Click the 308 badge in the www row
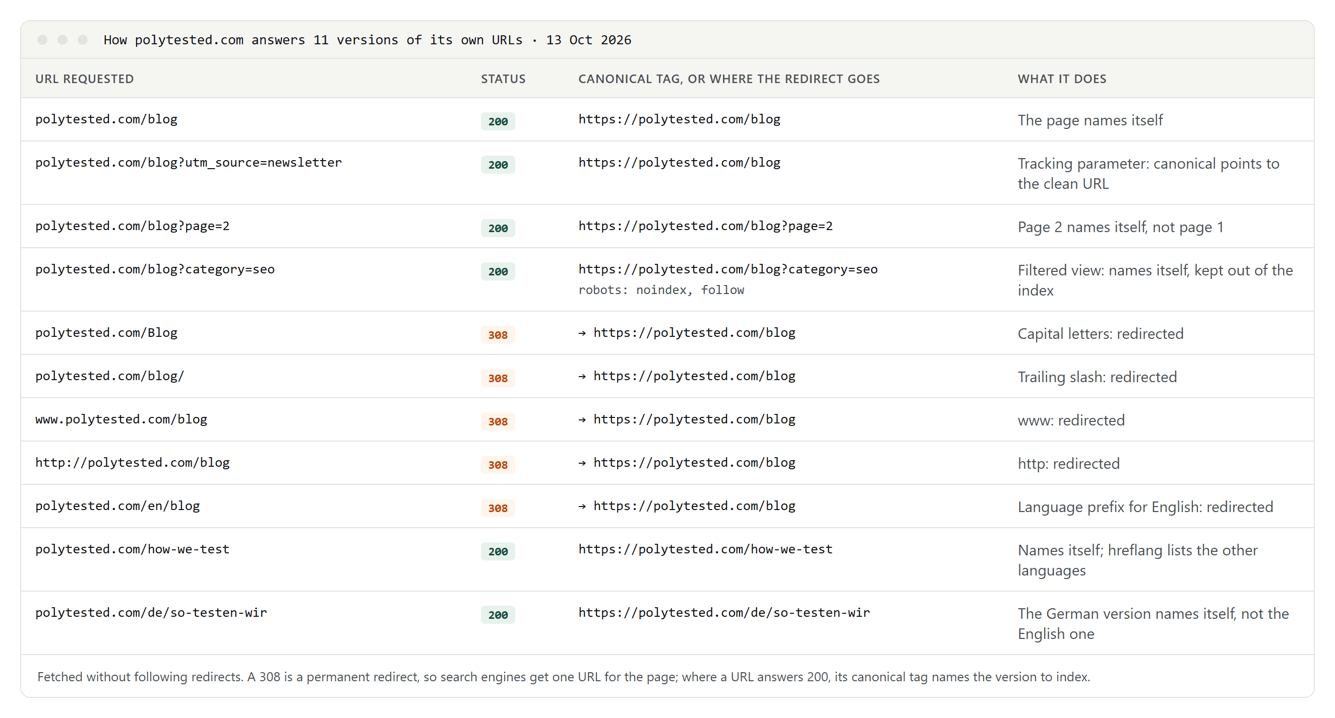1335x718 pixels. pyautogui.click(x=498, y=421)
